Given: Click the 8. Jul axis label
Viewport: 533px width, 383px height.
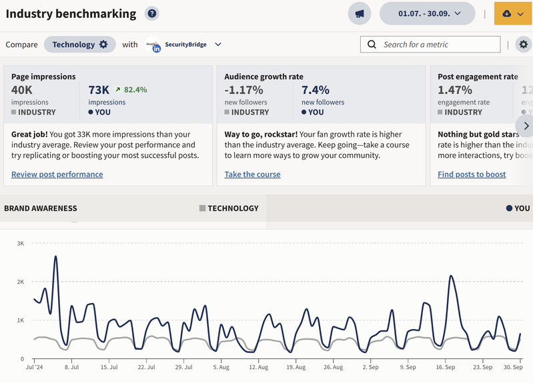Looking at the screenshot, I should coord(72,367).
